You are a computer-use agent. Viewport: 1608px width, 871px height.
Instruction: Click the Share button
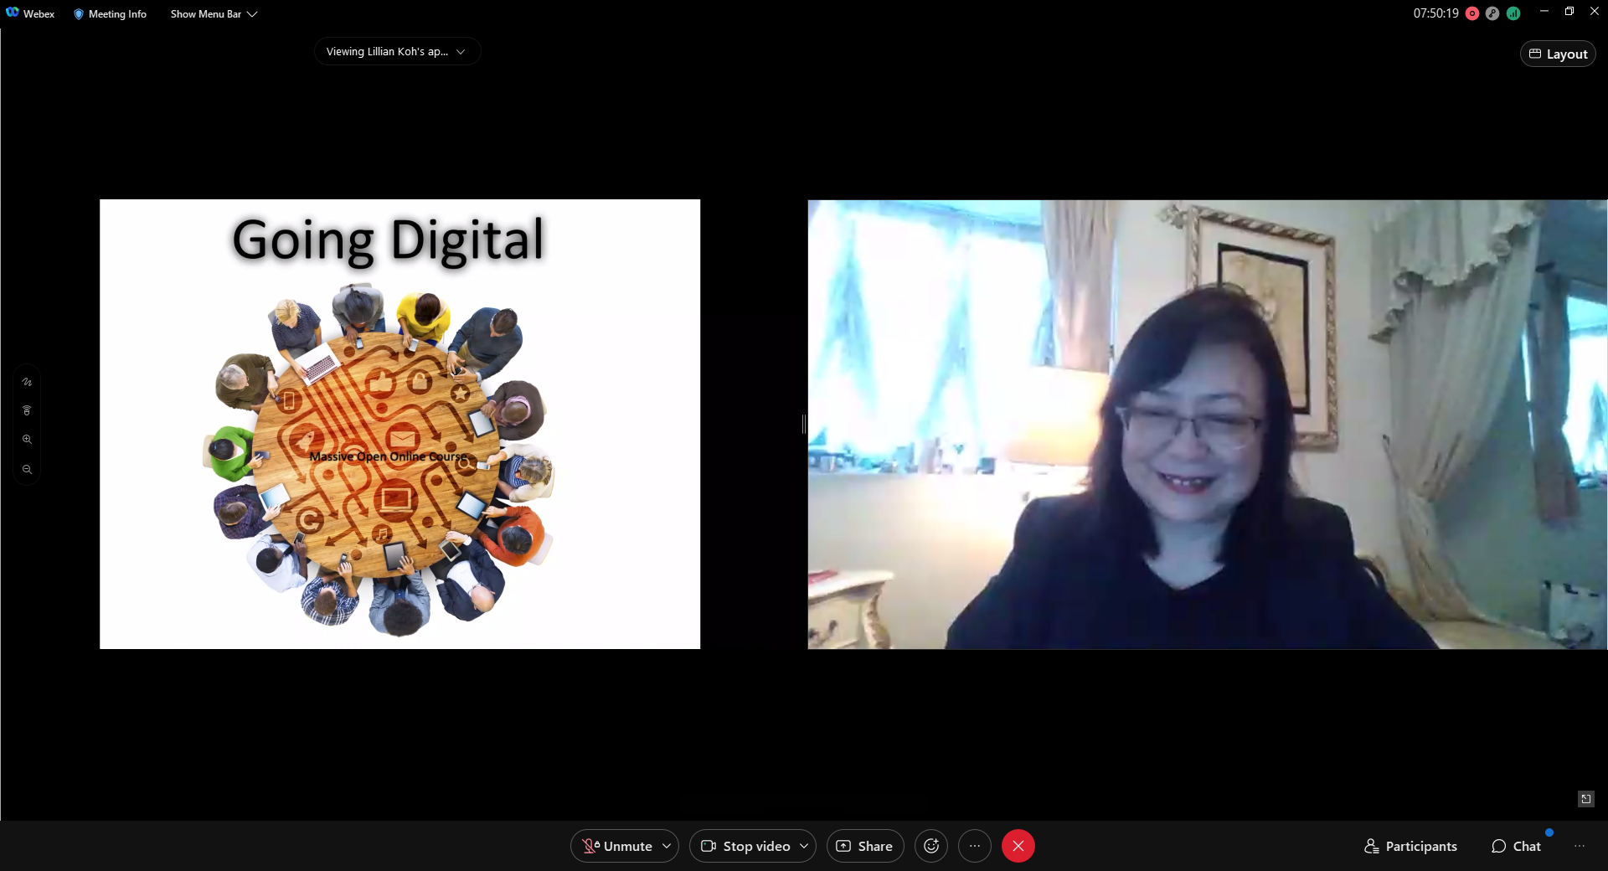865,846
